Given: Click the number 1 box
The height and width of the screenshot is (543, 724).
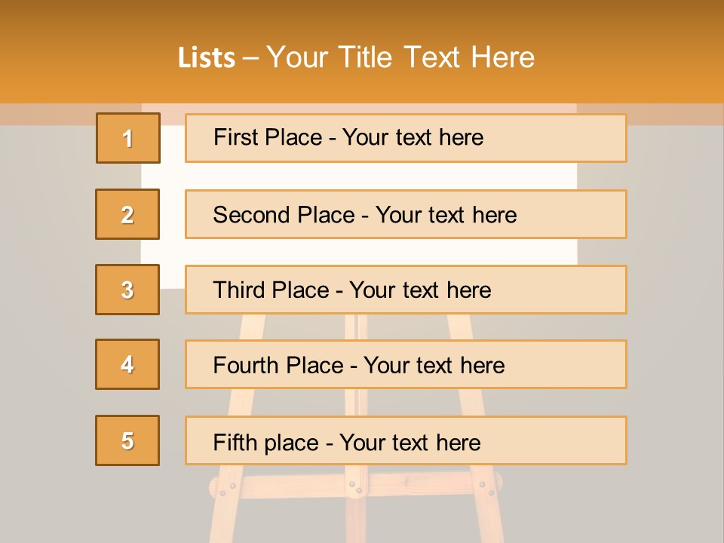Looking at the screenshot, I should pyautogui.click(x=128, y=138).
